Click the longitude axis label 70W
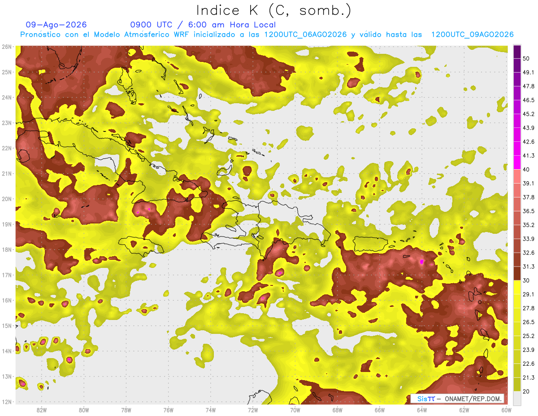This screenshot has height=416, width=538. tap(295, 410)
